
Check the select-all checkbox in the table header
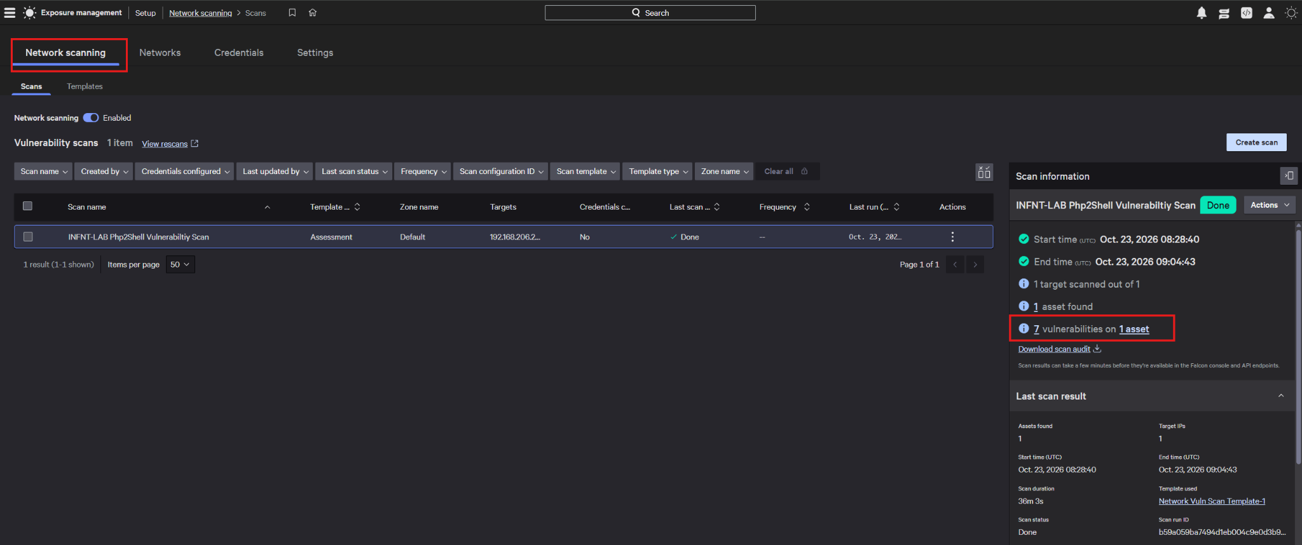coord(27,206)
